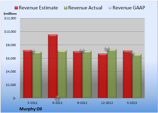
Task: Click the 3-2013 quarter label
Action: pyautogui.click(x=132, y=103)
